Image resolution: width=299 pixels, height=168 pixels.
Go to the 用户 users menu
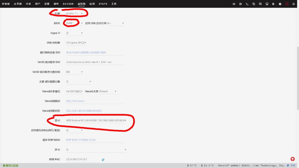click(38, 4)
